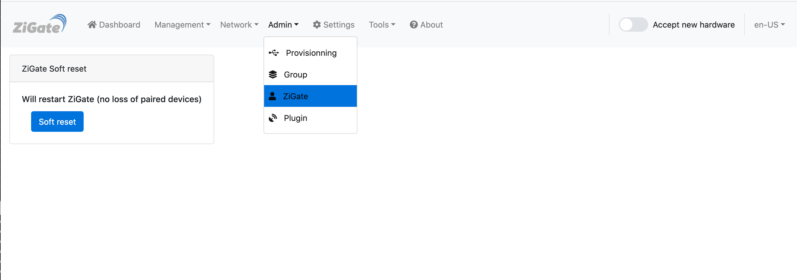The width and height of the screenshot is (797, 280).
Task: Toggle Accept new hardware switch
Action: point(633,24)
